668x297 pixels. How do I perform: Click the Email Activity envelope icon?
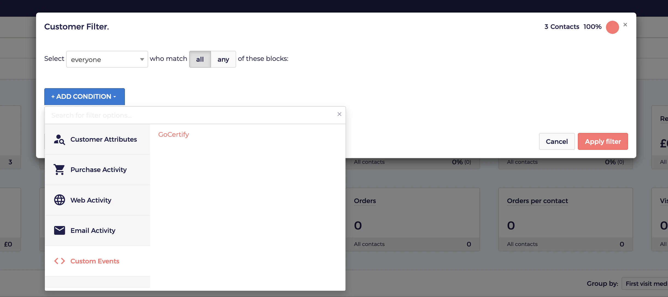tap(59, 230)
